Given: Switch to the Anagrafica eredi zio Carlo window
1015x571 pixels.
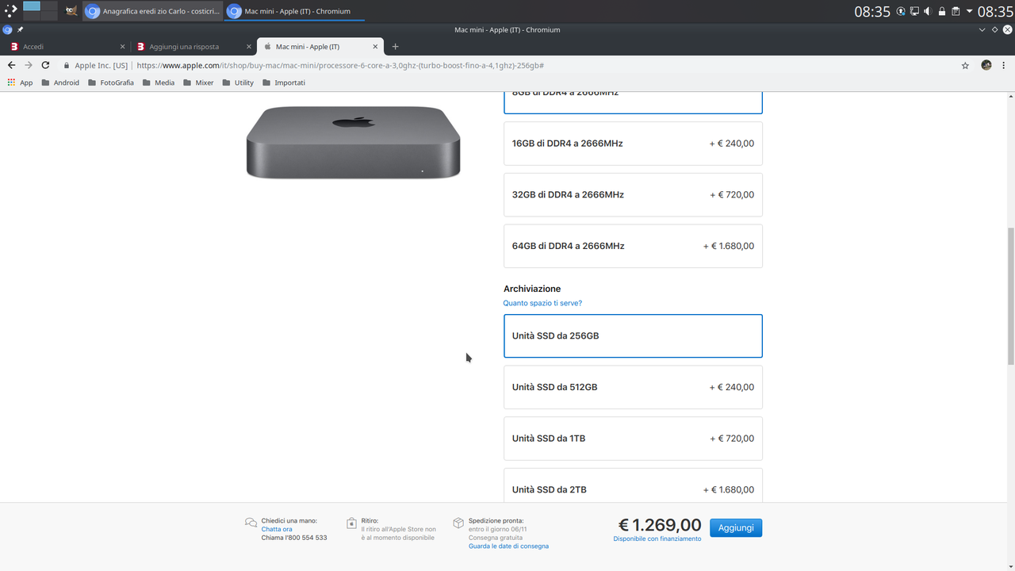Looking at the screenshot, I should point(152,11).
